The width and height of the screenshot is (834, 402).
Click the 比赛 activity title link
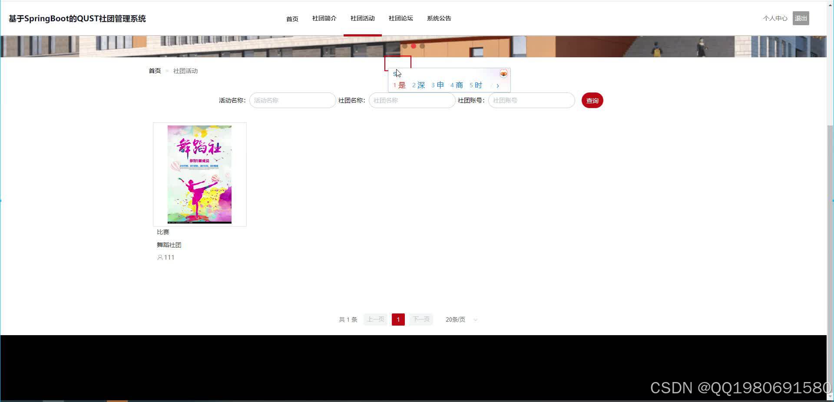pyautogui.click(x=163, y=231)
